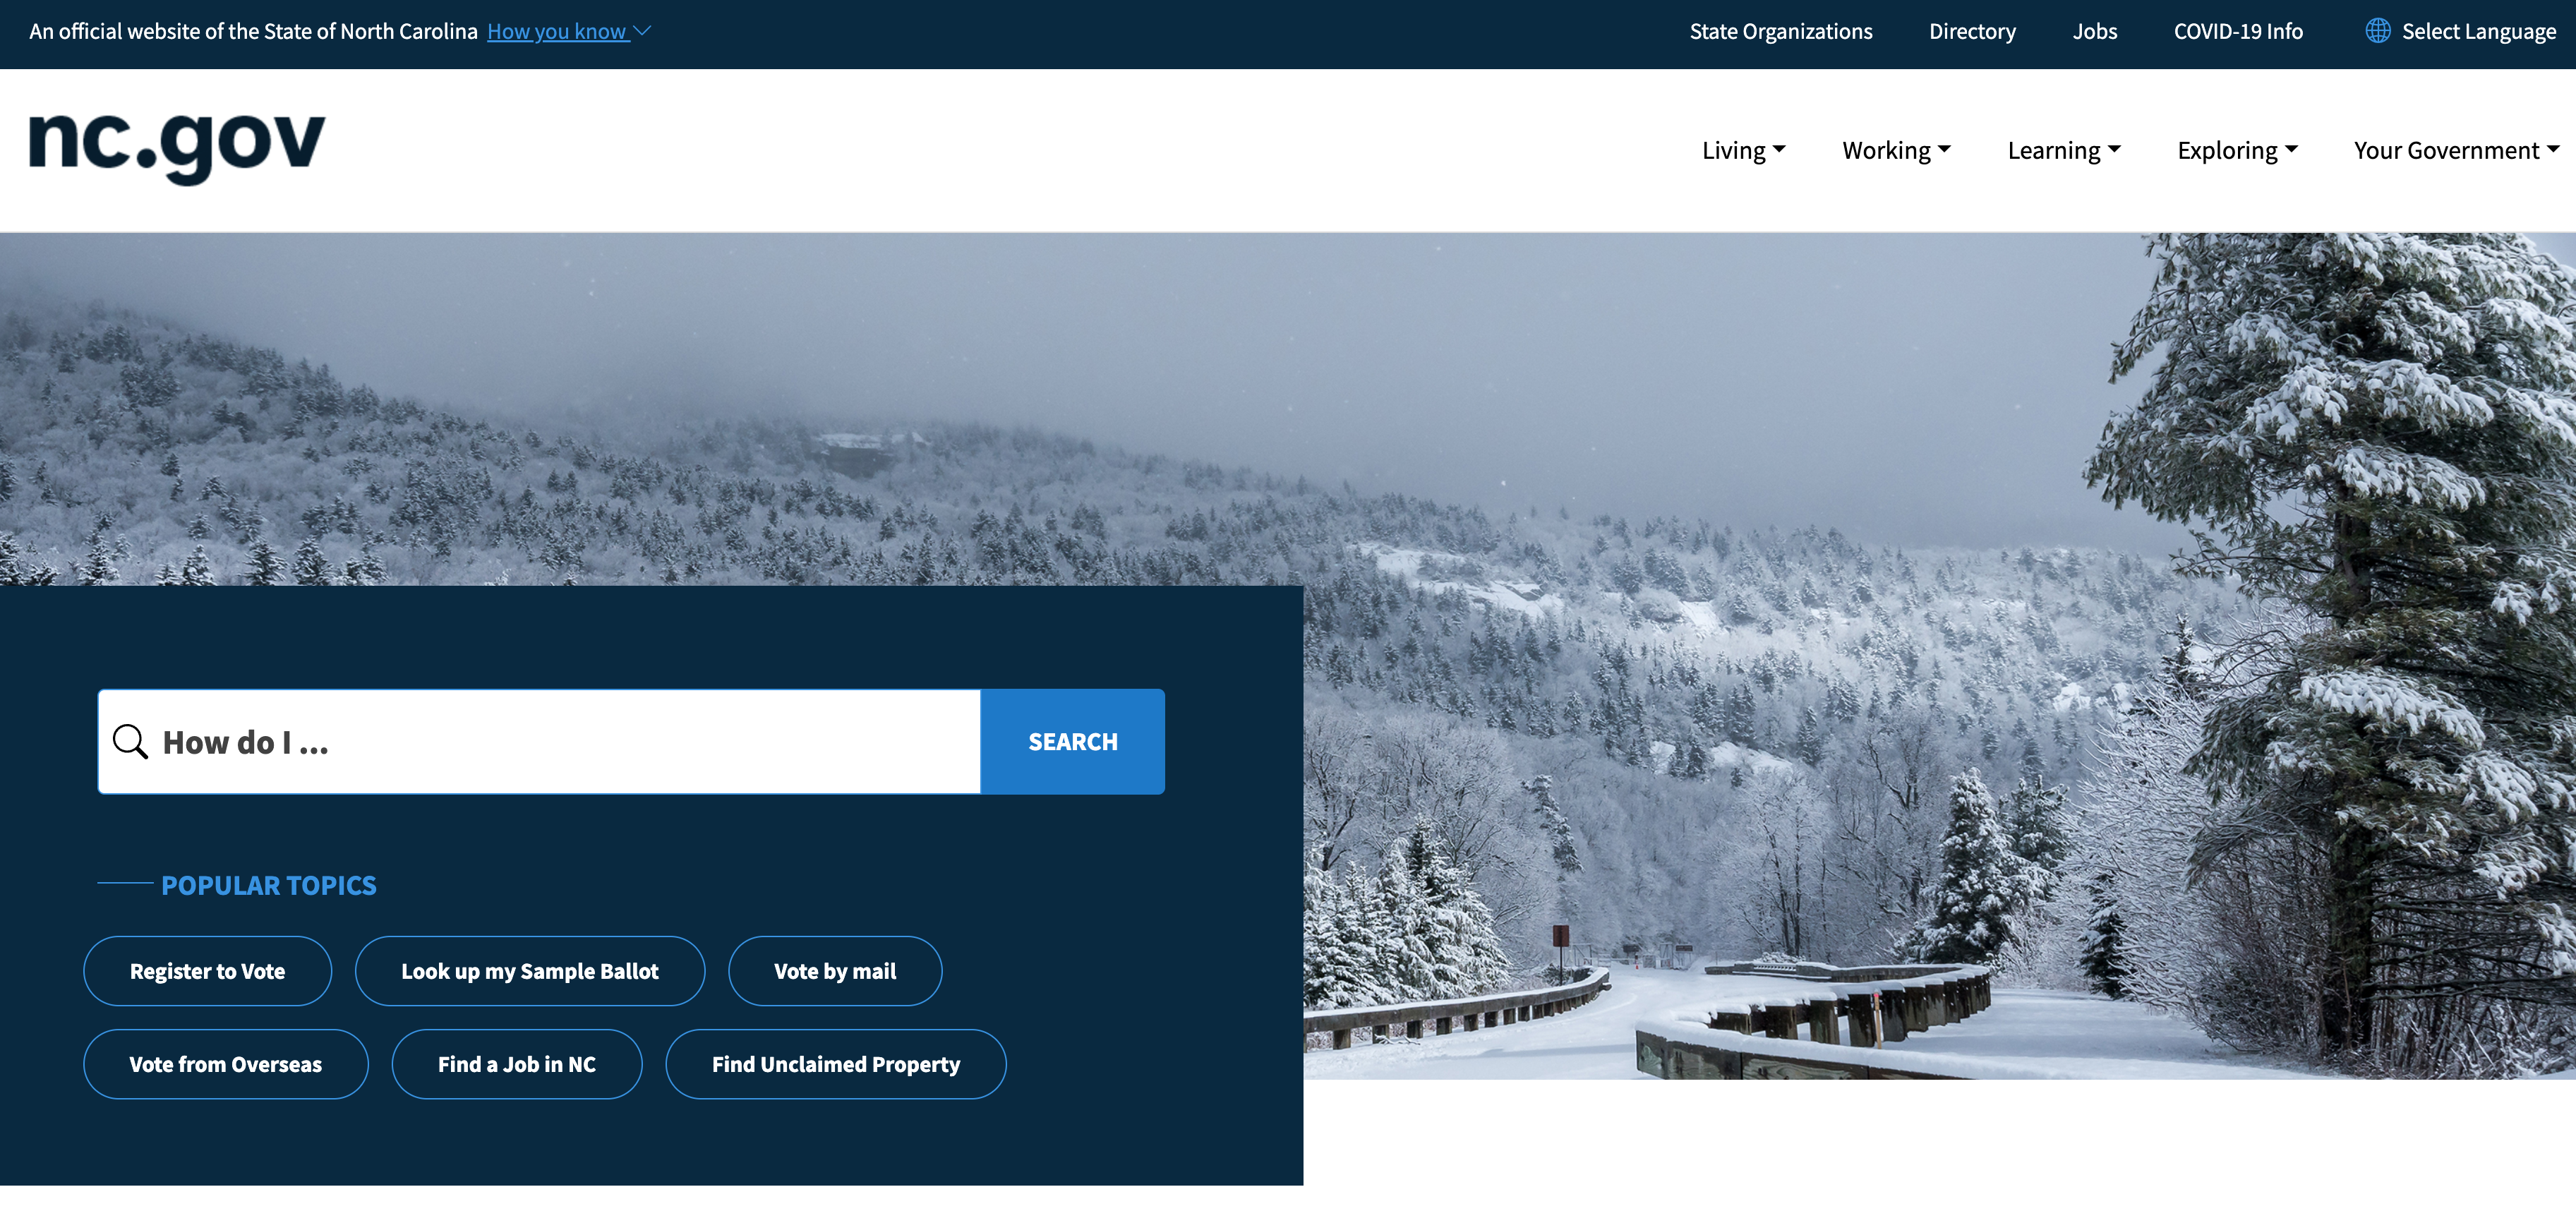Click the search magnifier icon
The height and width of the screenshot is (1211, 2576).
point(130,741)
